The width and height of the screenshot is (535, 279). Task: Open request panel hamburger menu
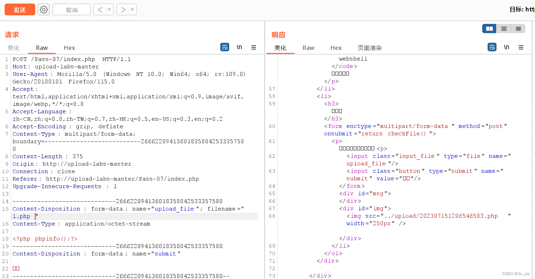(254, 47)
